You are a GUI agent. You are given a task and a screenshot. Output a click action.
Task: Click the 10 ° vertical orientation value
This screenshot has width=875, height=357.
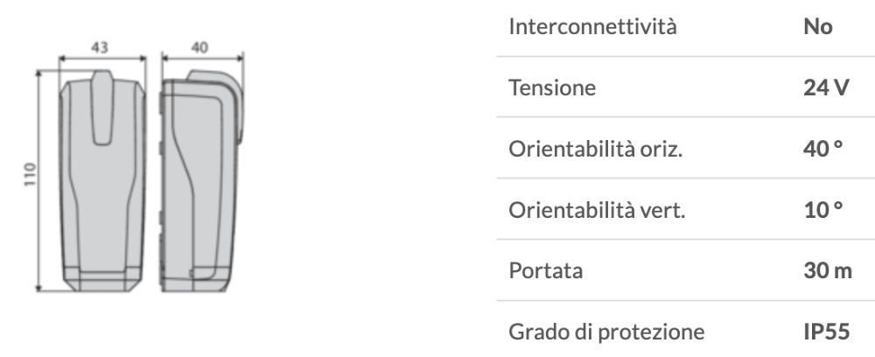[x=822, y=209]
